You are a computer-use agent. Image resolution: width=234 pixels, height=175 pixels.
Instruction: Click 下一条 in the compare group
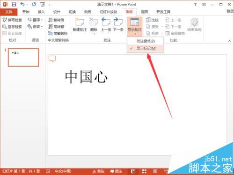click(x=173, y=27)
